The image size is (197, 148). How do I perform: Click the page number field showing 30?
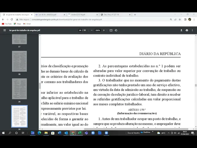point(80,30)
